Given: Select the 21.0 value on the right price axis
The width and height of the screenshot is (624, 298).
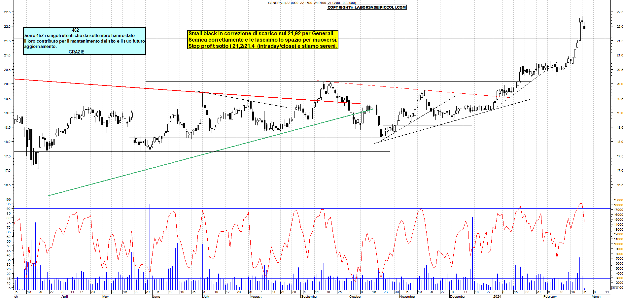Looking at the screenshot, I should 620,55.
